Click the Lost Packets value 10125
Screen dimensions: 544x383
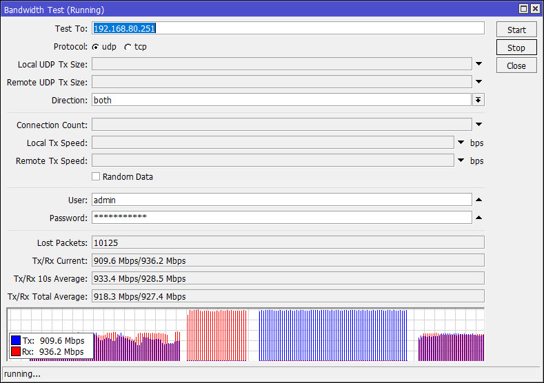(x=288, y=242)
